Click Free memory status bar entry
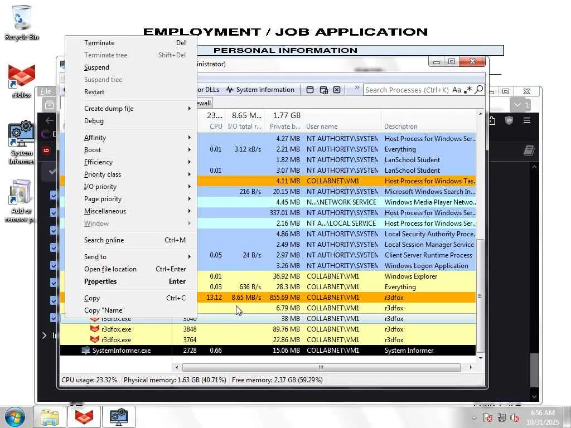This screenshot has height=428, width=571. 277,380
